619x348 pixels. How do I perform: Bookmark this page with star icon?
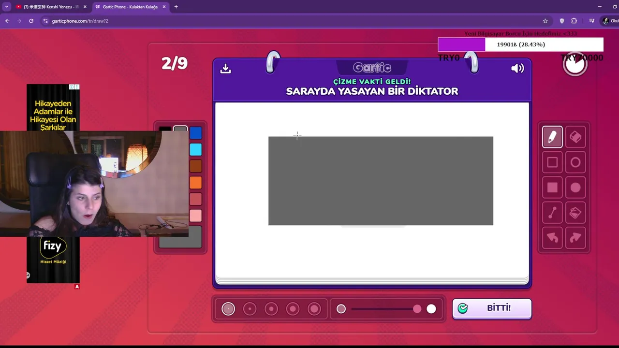coord(545,21)
